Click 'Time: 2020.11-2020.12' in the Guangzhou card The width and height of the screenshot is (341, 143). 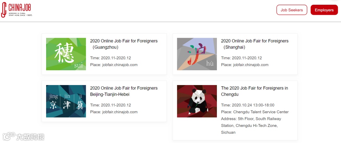click(111, 58)
